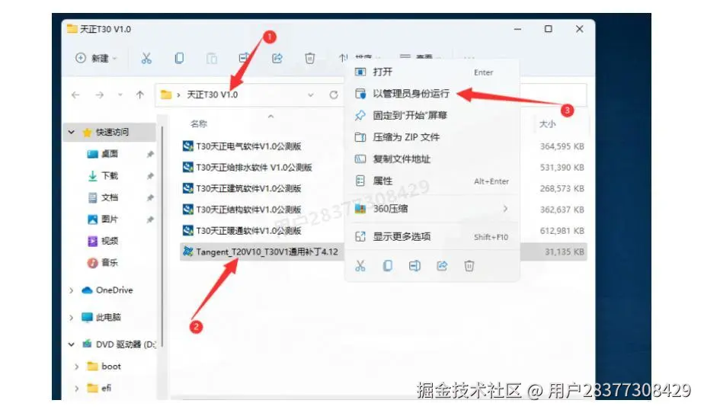Open the 新建 (New) button dropdown

pyautogui.click(x=96, y=59)
